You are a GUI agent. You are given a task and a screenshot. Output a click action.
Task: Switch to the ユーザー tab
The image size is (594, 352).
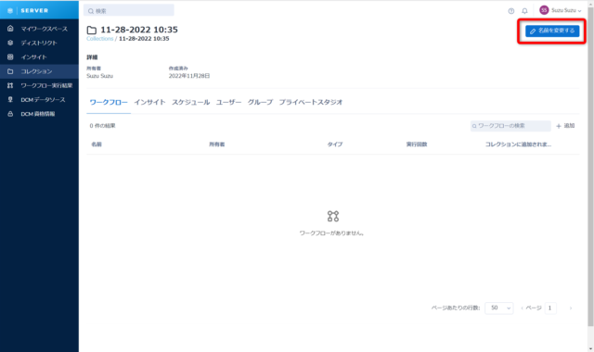pyautogui.click(x=228, y=102)
